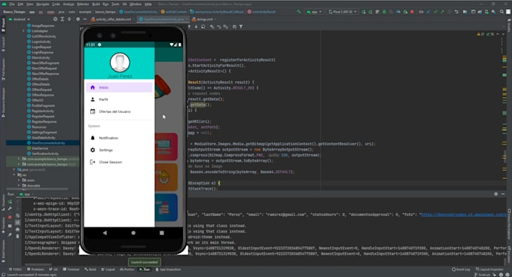
Task: Click the rerun app icon in Run panel
Action: point(10,202)
